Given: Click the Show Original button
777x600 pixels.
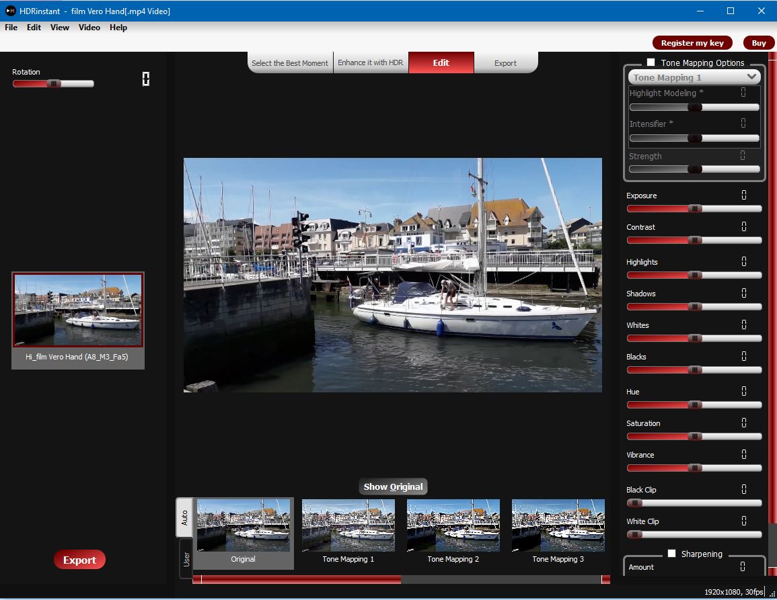Looking at the screenshot, I should 393,487.
